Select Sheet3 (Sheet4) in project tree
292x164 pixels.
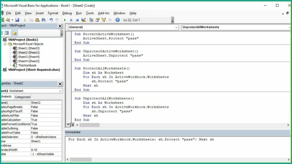[29, 57]
